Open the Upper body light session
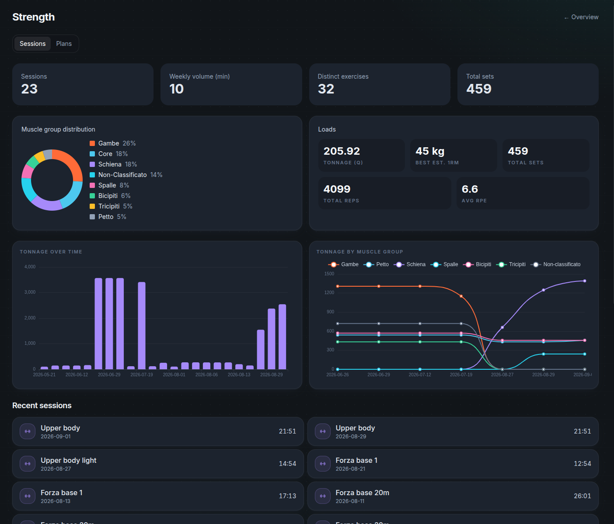The image size is (614, 524). coord(158,464)
